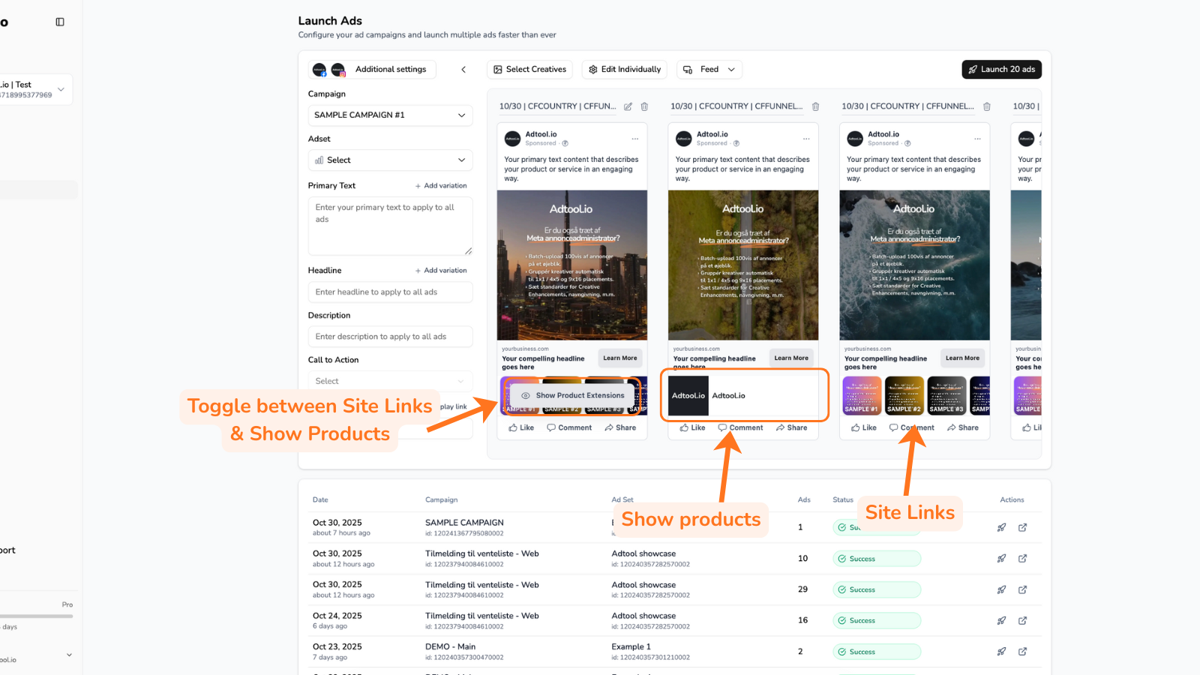
Task: Collapse the left sidebar with the panel icon
Action: tap(60, 22)
